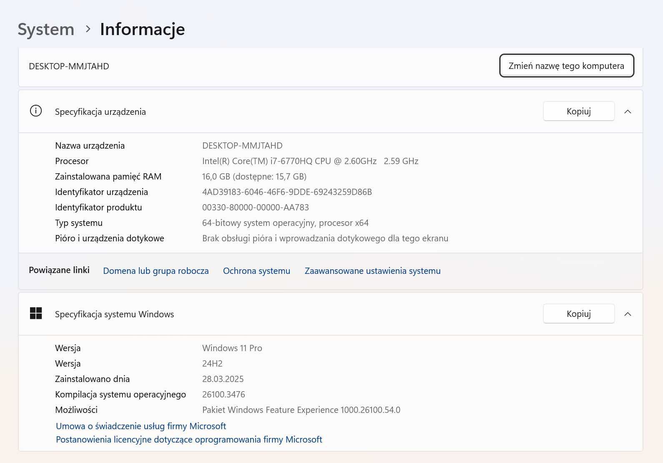Screen dimensions: 663x463
Task: Click the Zainstalowana pamięć RAM label
Action: (108, 176)
